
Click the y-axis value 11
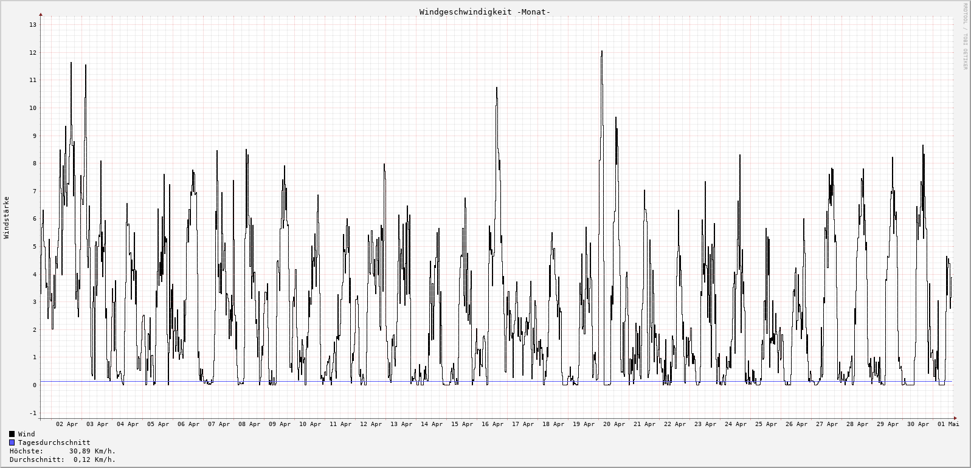tap(33, 80)
